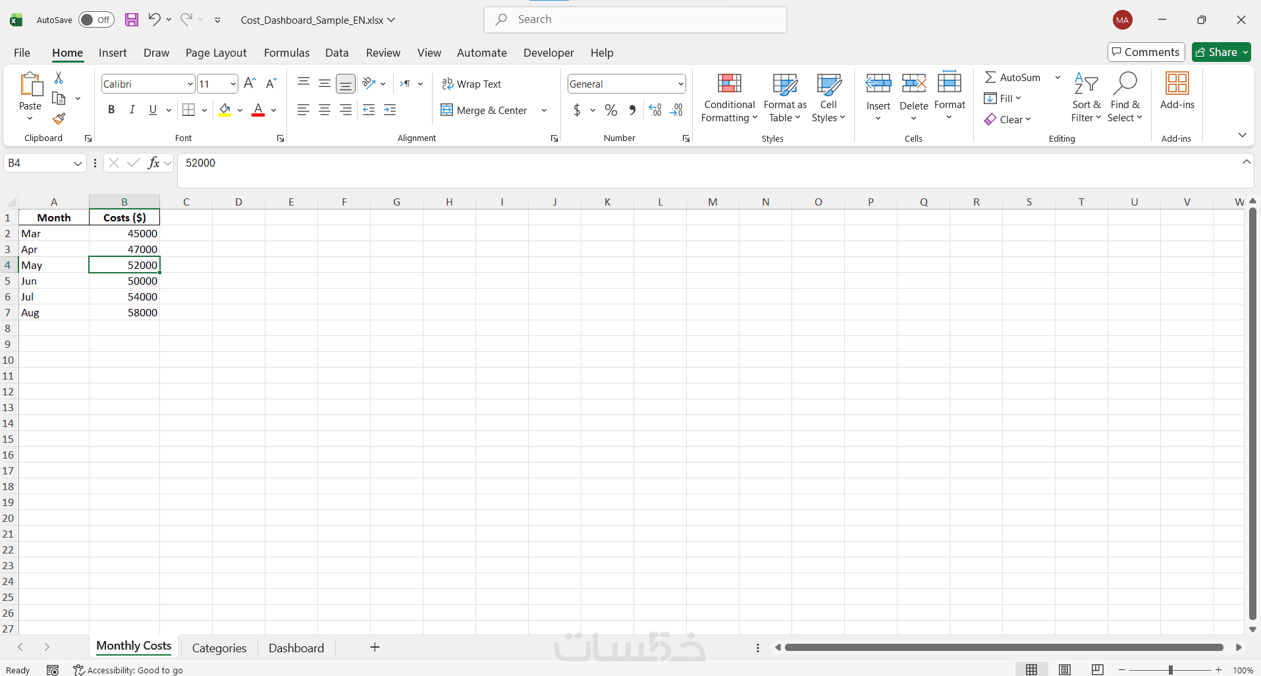Align cell text to the right

point(346,110)
